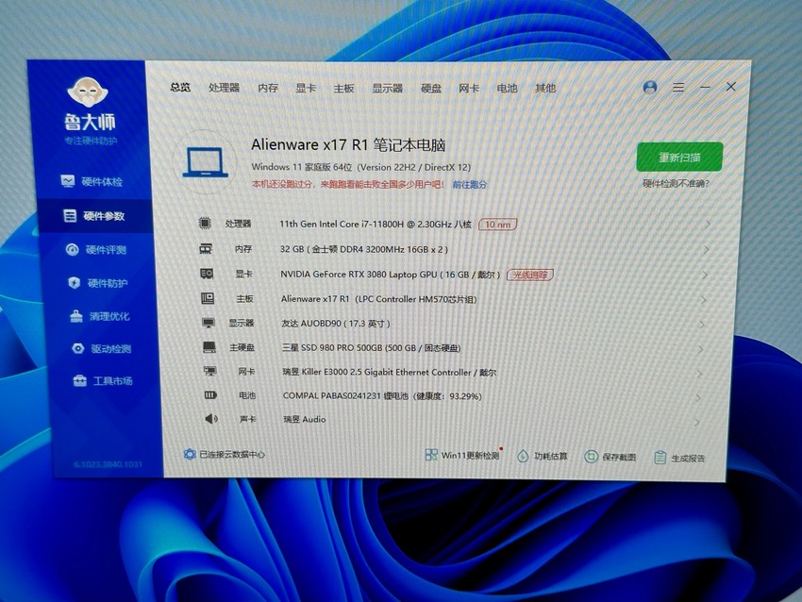This screenshot has width=802, height=602.
Task: Select 硬件参数 in the sidebar
Action: (94, 216)
